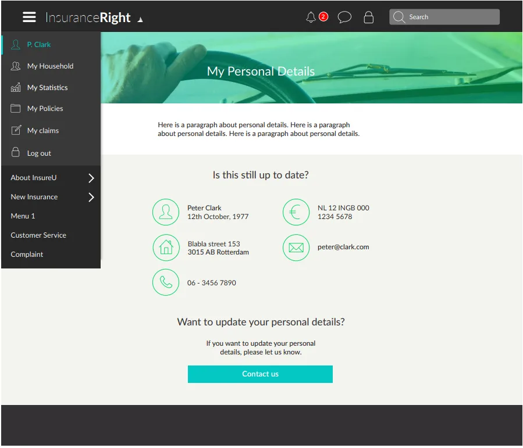Image resolution: width=523 pixels, height=448 pixels.
Task: Click the euro icon beside bank account
Action: [x=296, y=212]
